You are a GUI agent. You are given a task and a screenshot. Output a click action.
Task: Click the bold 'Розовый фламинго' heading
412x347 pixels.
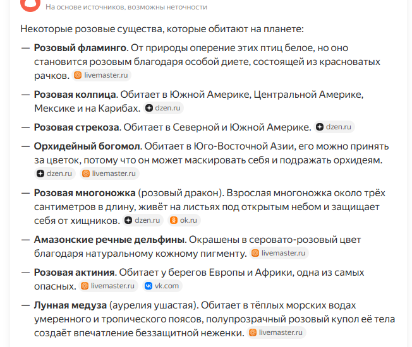coord(80,48)
